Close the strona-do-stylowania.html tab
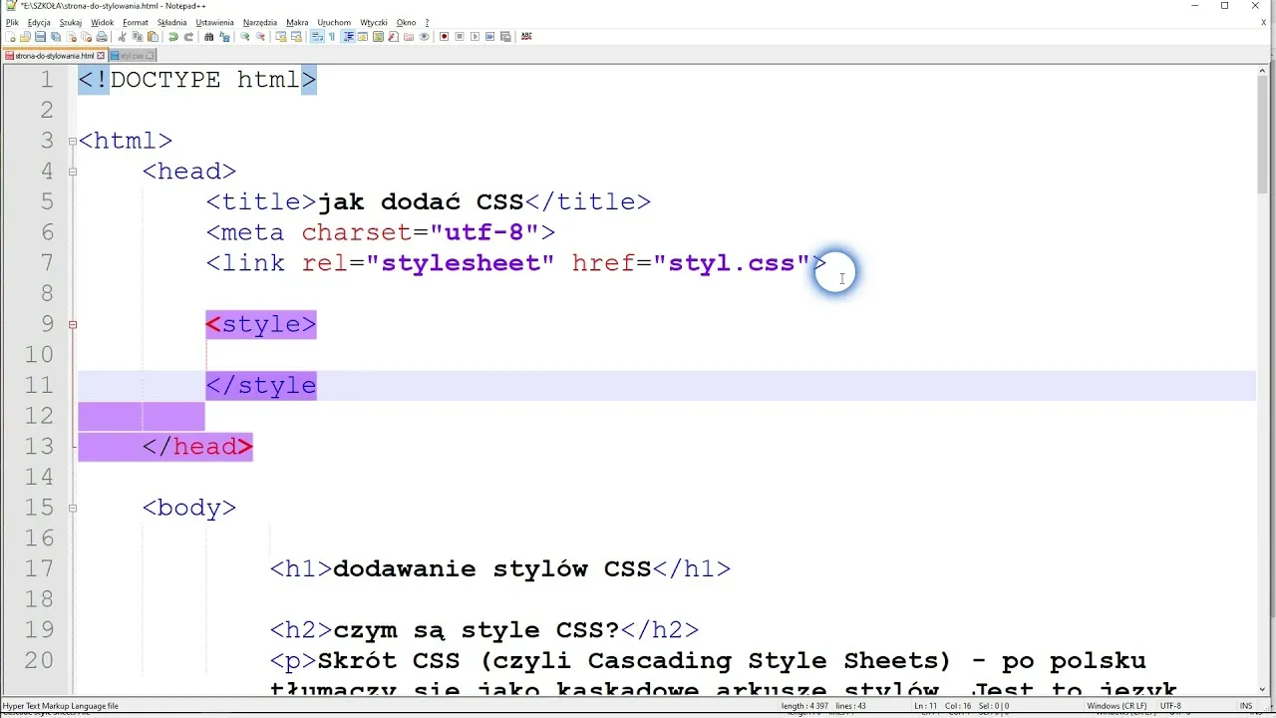The width and height of the screenshot is (1276, 718). 100,55
